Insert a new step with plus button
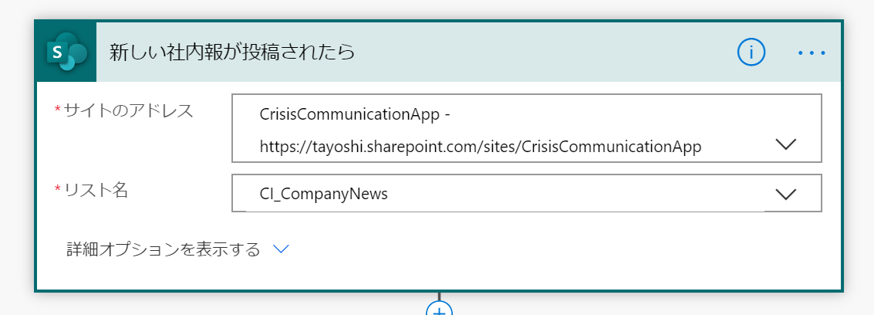Viewport: 874px width, 315px height. pos(439,310)
